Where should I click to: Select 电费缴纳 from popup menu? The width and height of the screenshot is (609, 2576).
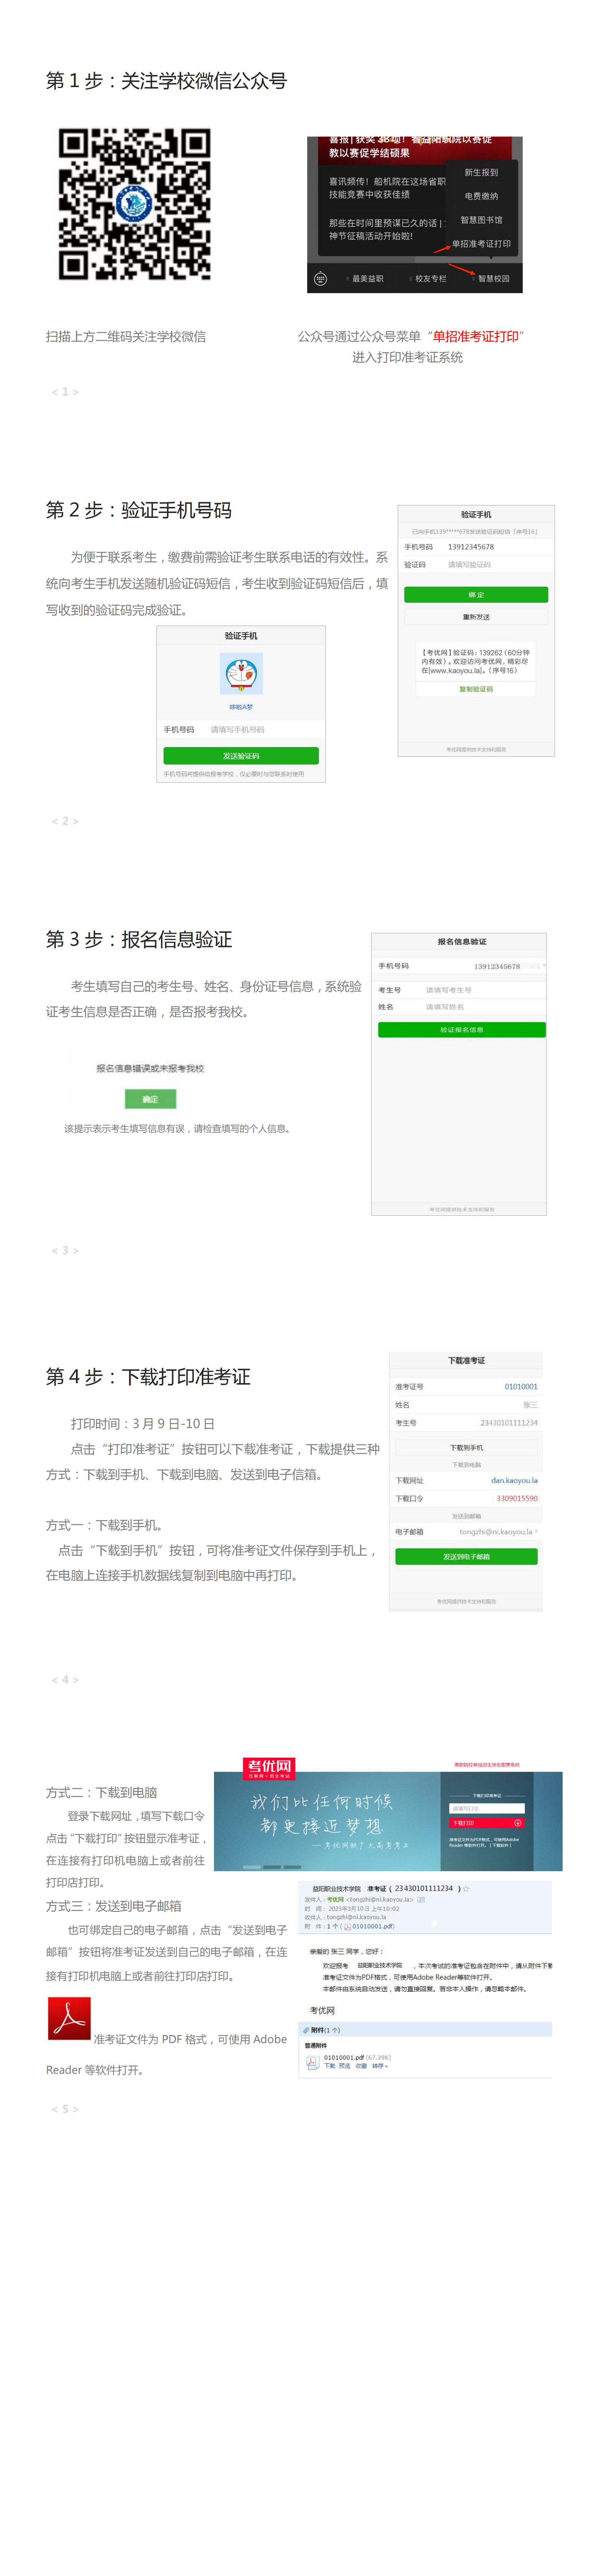click(481, 197)
